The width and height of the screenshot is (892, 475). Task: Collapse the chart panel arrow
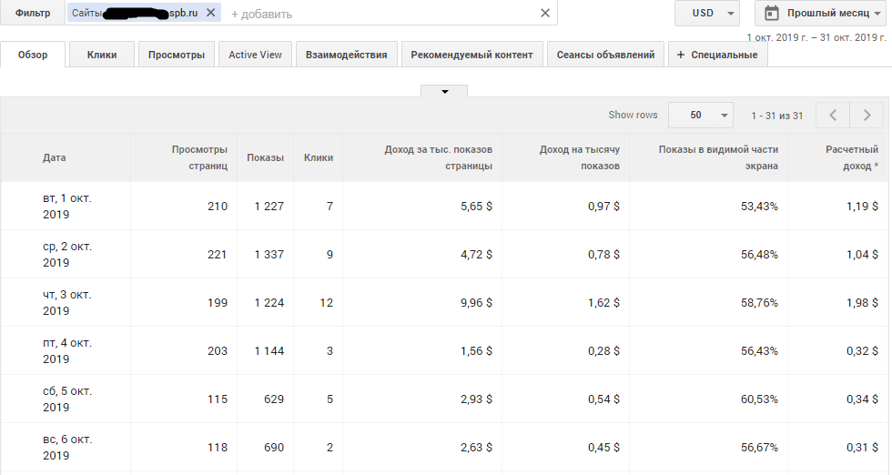click(x=444, y=91)
